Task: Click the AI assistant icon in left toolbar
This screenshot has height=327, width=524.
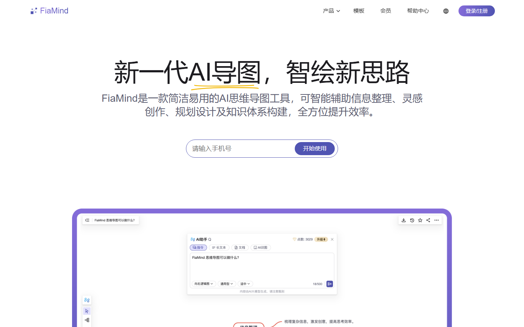Action: (x=87, y=300)
